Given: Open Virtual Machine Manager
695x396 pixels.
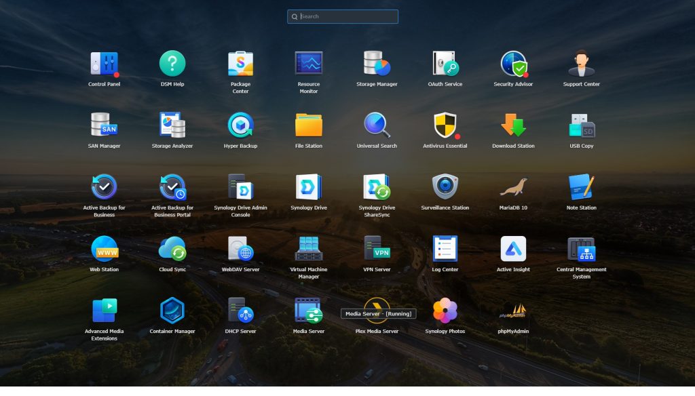Looking at the screenshot, I should click(x=309, y=248).
